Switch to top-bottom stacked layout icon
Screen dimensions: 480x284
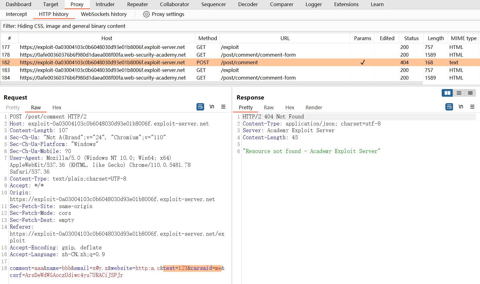(x=459, y=93)
